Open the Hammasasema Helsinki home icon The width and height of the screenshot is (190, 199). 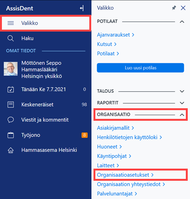click(11, 150)
